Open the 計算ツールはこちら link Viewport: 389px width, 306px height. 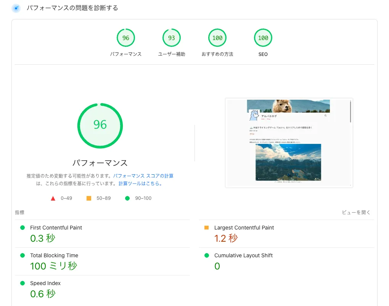[140, 183]
